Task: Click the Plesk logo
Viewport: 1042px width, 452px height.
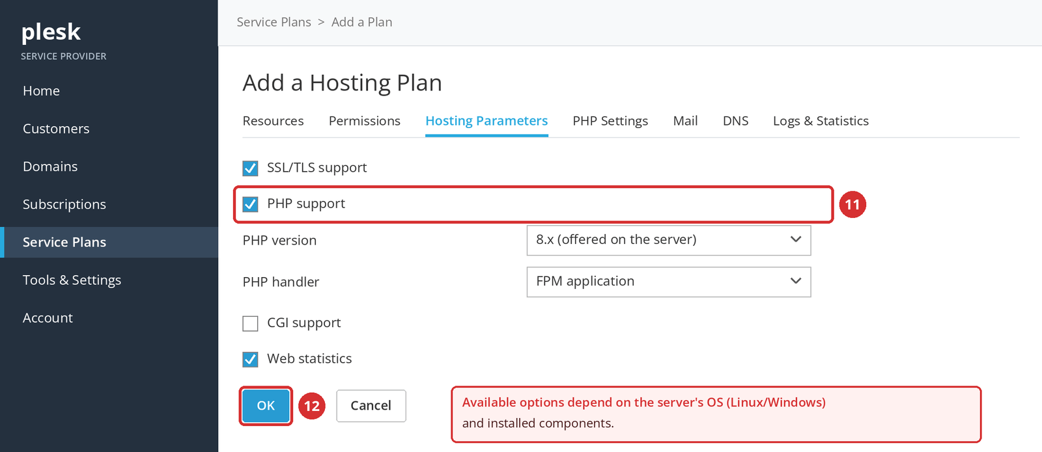Action: coord(51,32)
